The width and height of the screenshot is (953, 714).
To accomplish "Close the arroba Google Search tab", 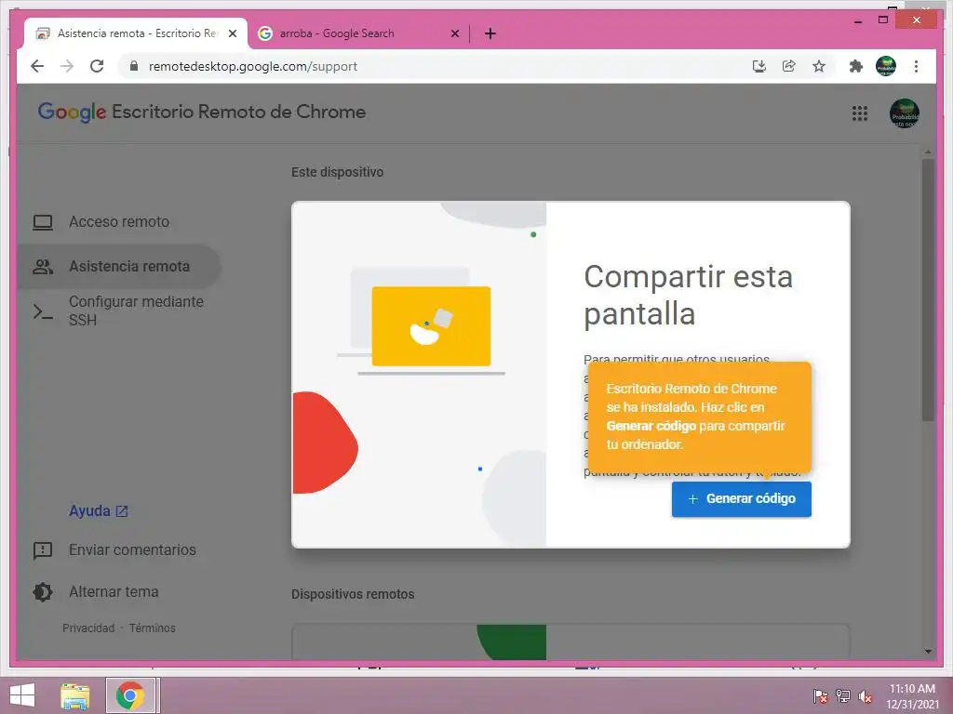I will coord(454,33).
